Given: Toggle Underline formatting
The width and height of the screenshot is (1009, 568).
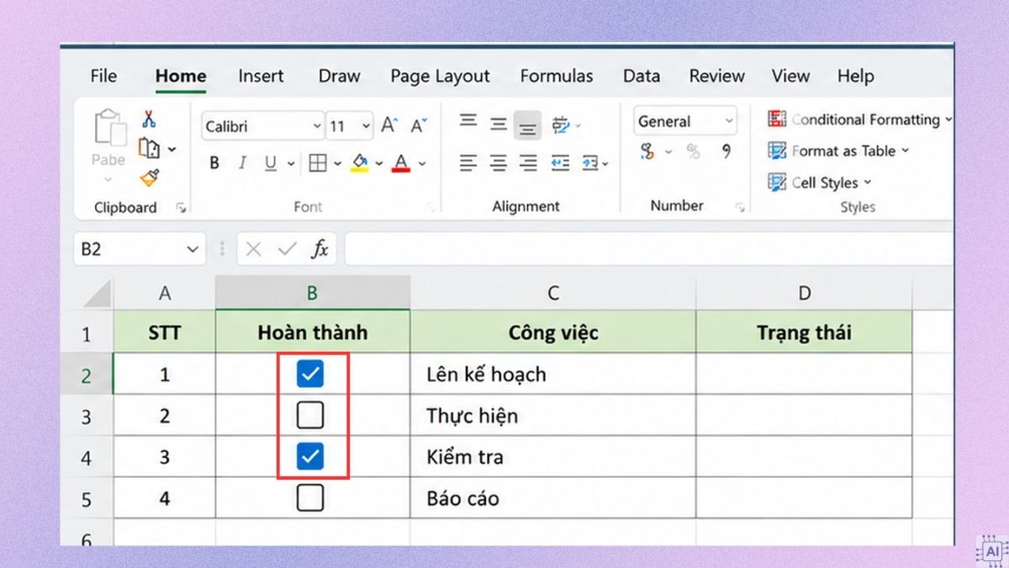Looking at the screenshot, I should (271, 163).
